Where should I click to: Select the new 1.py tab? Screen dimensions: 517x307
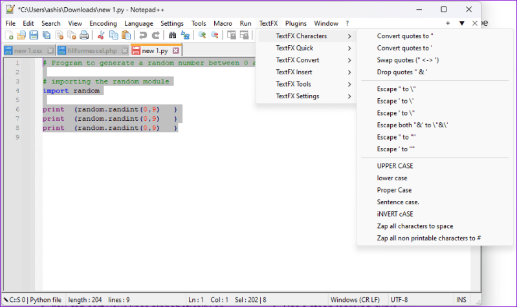click(155, 50)
